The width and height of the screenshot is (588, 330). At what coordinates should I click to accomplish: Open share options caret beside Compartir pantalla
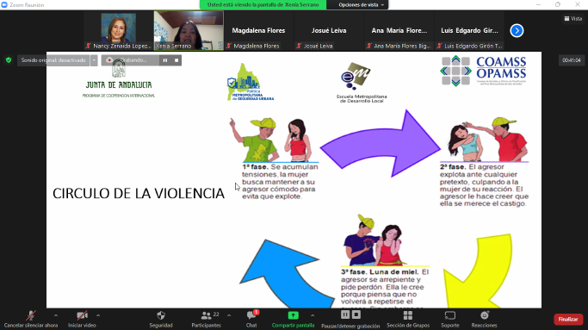(x=313, y=315)
